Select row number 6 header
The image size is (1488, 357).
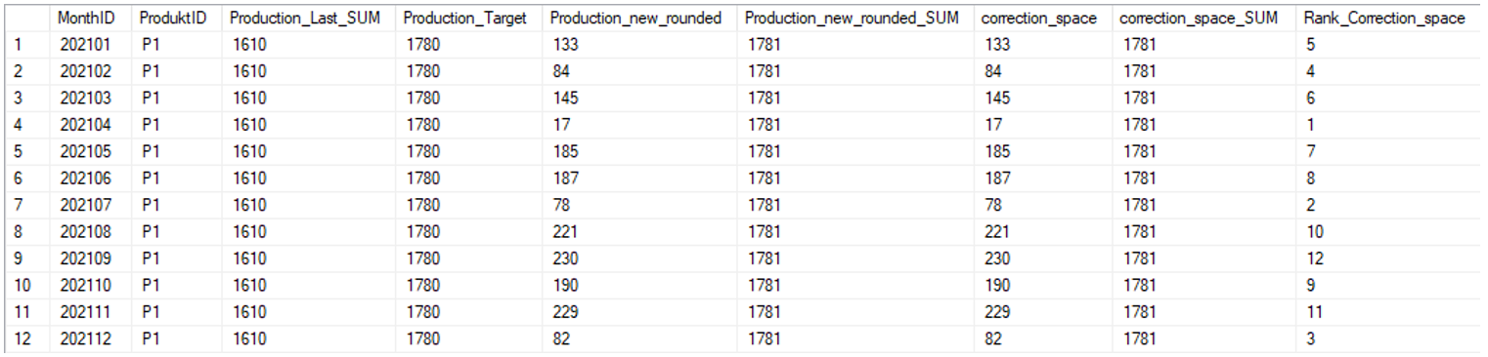pyautogui.click(x=25, y=178)
